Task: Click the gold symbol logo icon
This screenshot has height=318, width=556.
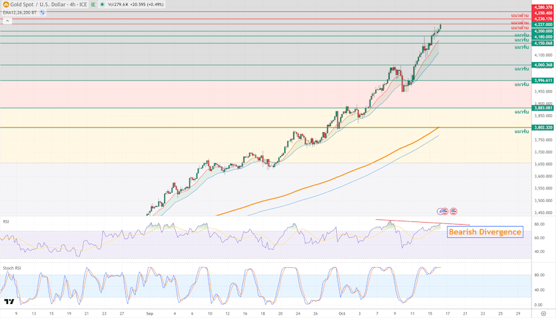Action: pyautogui.click(x=5, y=4)
